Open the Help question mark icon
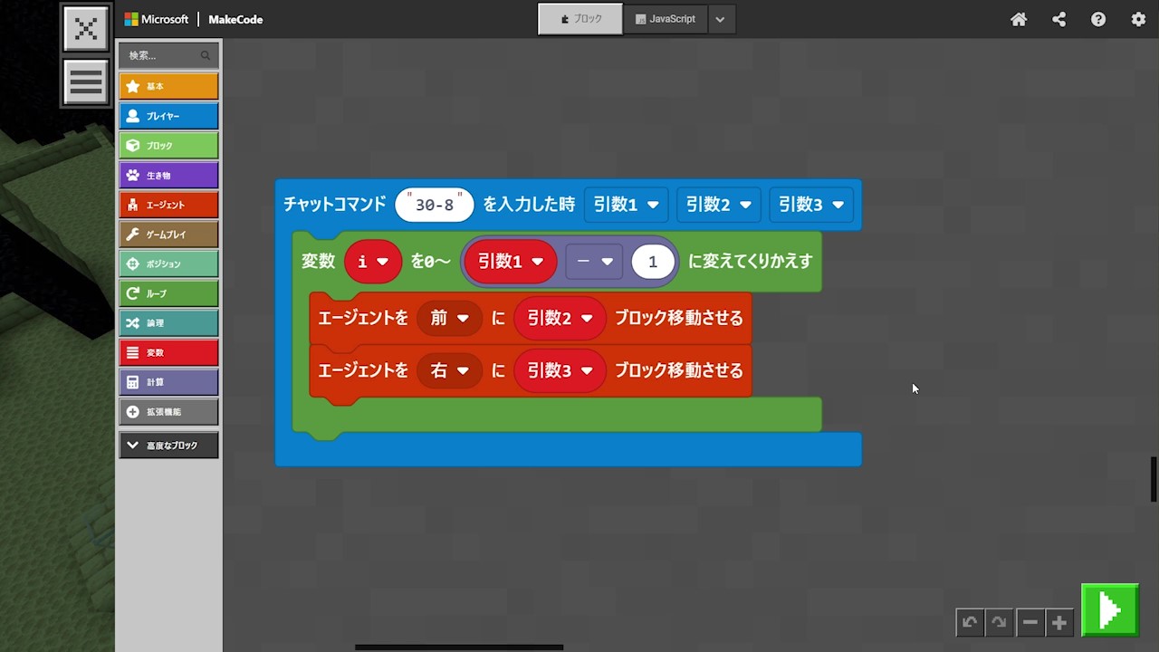Image resolution: width=1159 pixels, height=652 pixels. [x=1098, y=19]
